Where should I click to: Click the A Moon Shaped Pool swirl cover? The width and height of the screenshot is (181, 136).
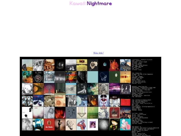click(x=27, y=89)
